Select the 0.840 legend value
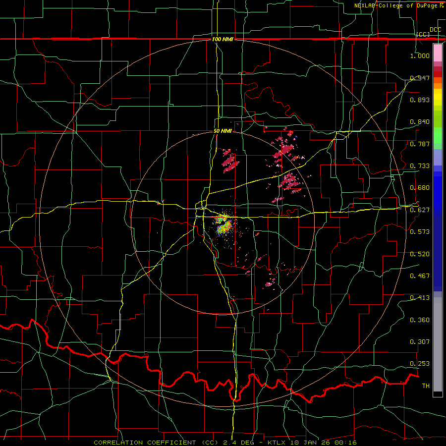Screen dimensions: 446x446 click(x=420, y=122)
